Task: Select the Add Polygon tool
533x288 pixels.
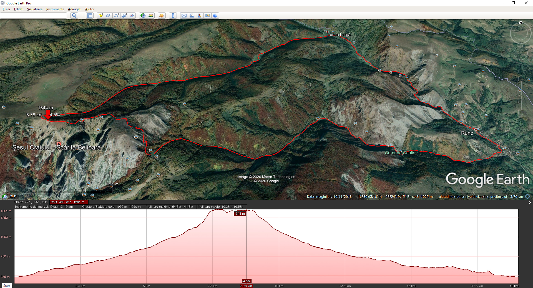Action: (109, 16)
